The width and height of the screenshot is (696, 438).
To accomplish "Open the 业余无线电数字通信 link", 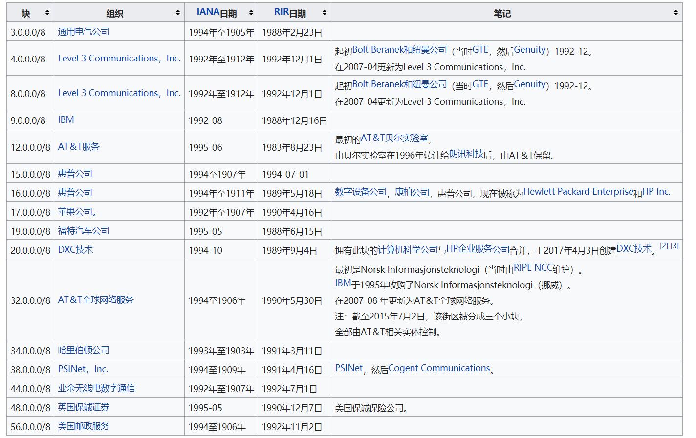I will 96,388.
